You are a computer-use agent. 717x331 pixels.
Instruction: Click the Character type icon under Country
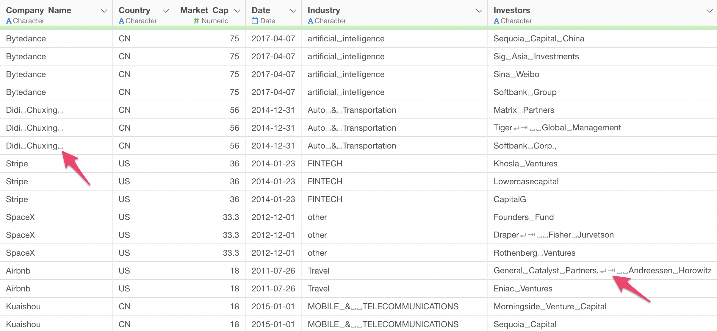[121, 21]
